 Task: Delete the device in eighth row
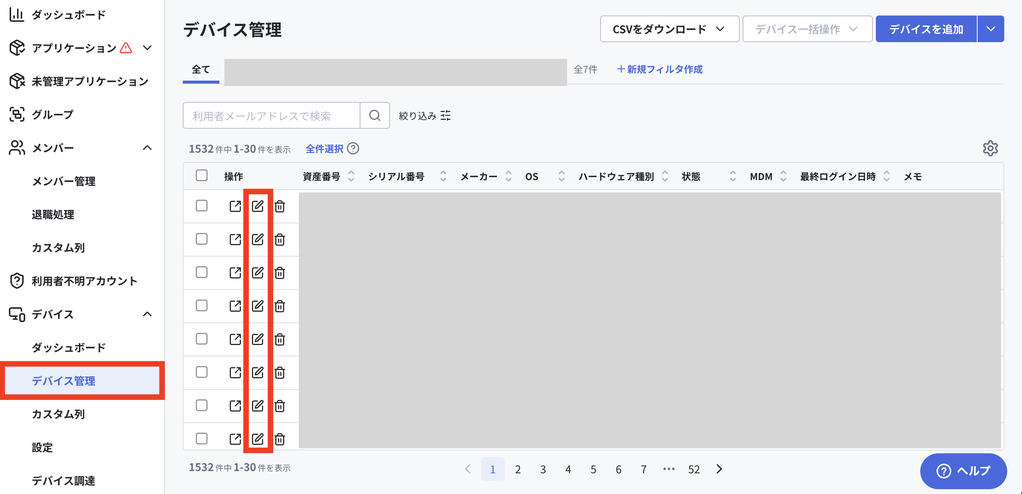pyautogui.click(x=280, y=439)
